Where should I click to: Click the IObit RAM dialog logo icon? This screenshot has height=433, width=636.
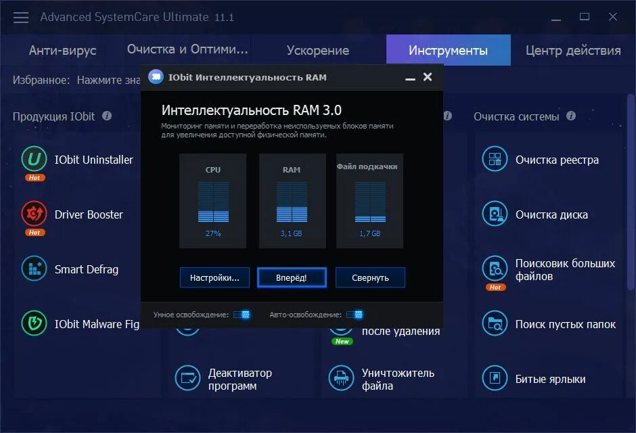156,76
